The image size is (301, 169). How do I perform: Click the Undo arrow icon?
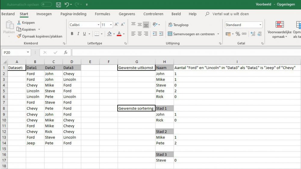click(67, 5)
